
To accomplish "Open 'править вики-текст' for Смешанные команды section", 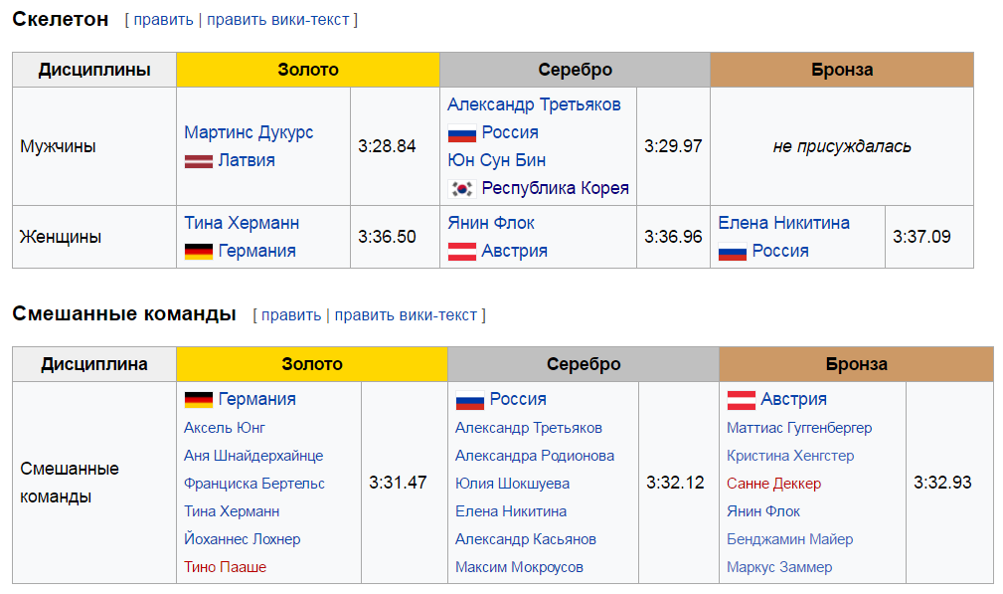I will point(406,315).
